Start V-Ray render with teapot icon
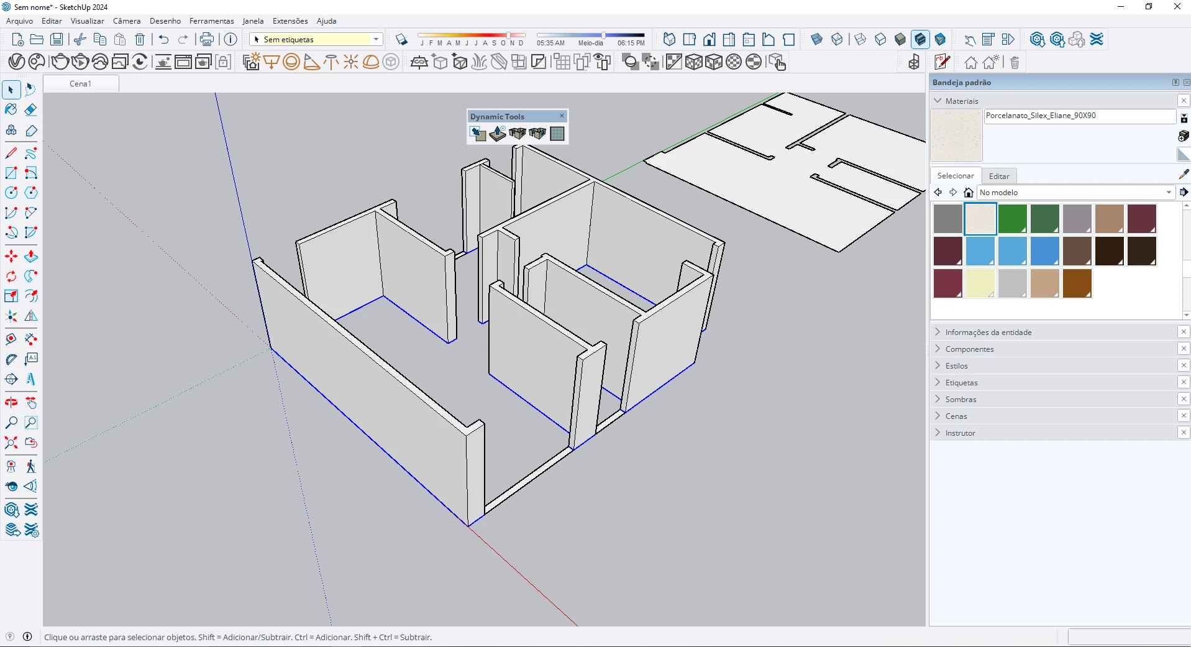This screenshot has width=1191, height=647. point(59,62)
